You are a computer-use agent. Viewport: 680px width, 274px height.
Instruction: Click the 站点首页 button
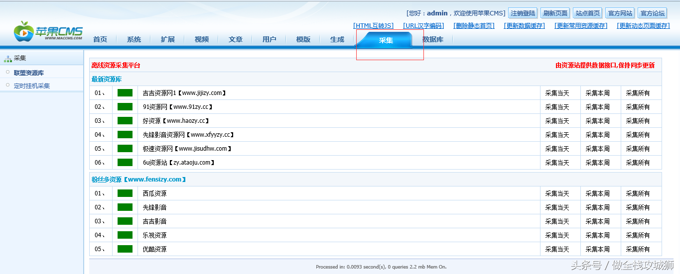click(587, 13)
